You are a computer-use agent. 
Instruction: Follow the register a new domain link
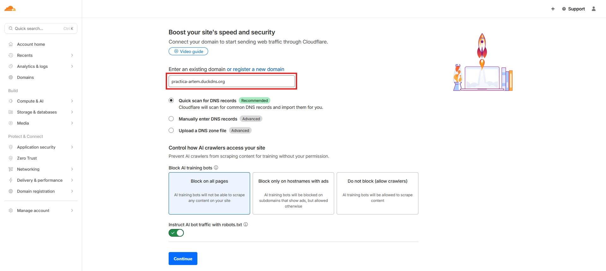255,69
